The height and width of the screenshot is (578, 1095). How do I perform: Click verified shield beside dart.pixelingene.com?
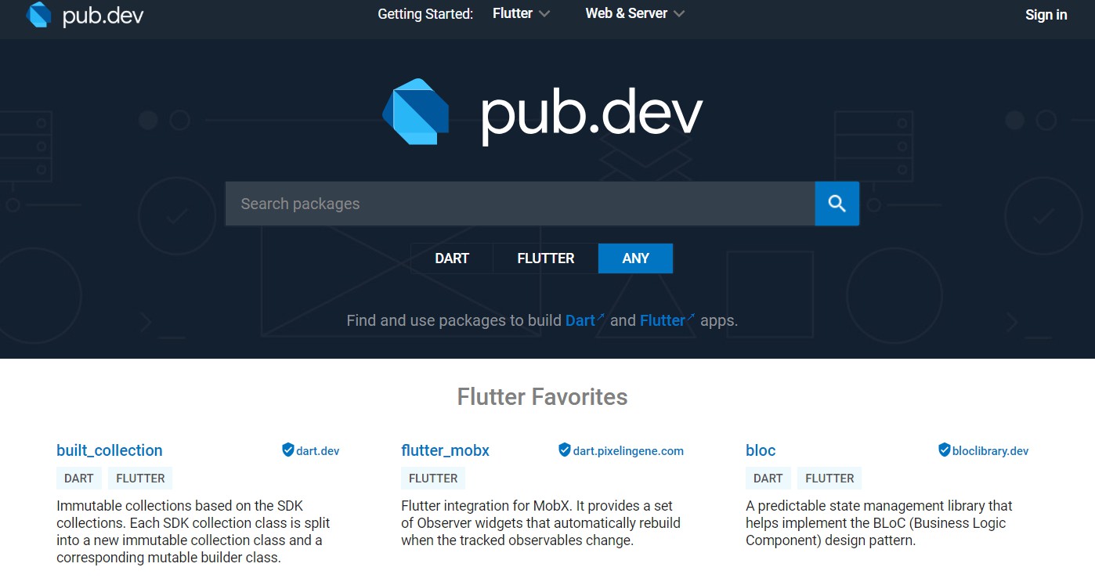564,450
